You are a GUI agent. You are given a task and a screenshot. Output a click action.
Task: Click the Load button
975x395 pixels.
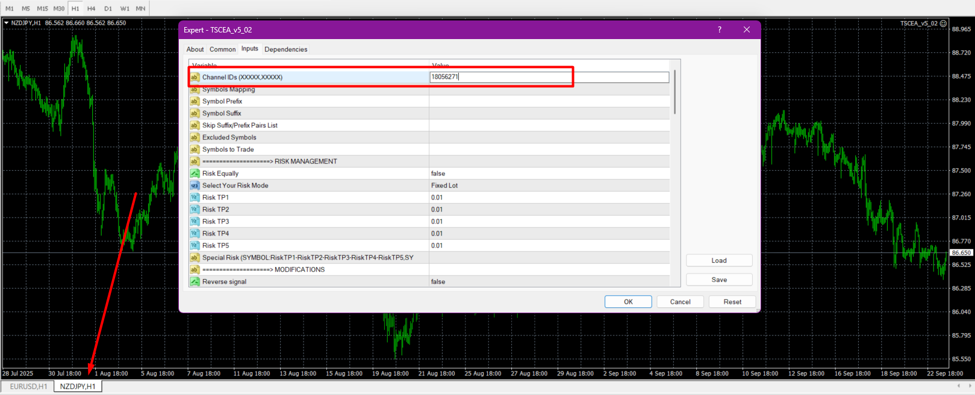point(718,260)
